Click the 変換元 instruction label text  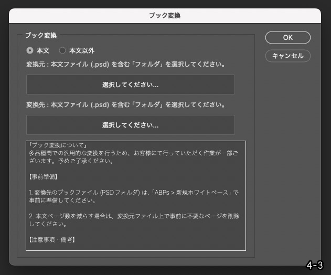pyautogui.click(x=126, y=65)
